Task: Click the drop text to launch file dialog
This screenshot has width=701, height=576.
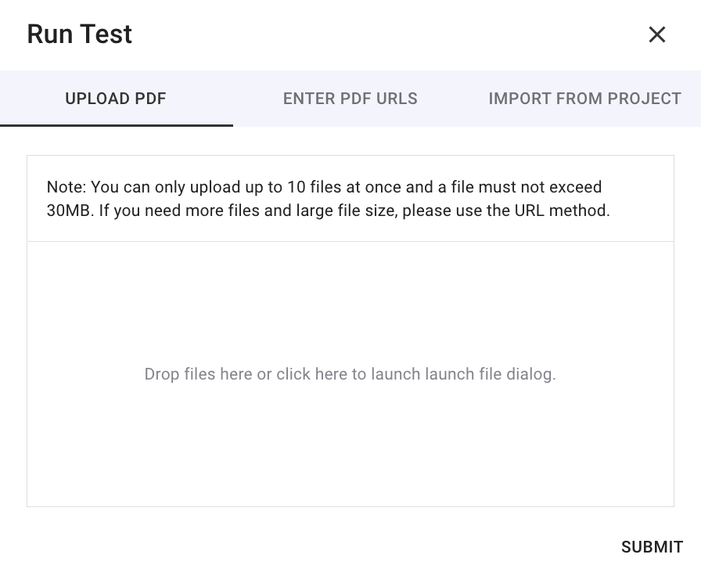Action: coord(350,374)
